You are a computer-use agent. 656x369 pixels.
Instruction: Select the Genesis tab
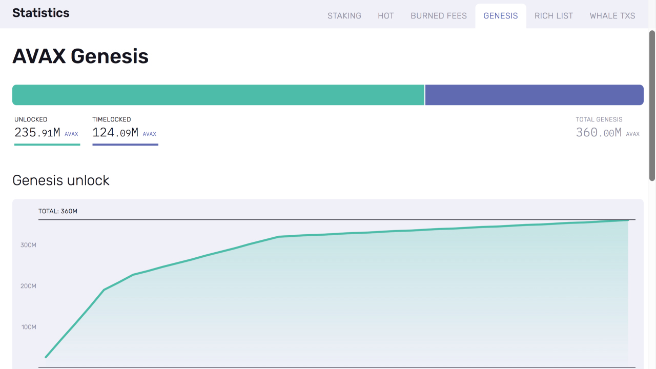click(x=501, y=16)
